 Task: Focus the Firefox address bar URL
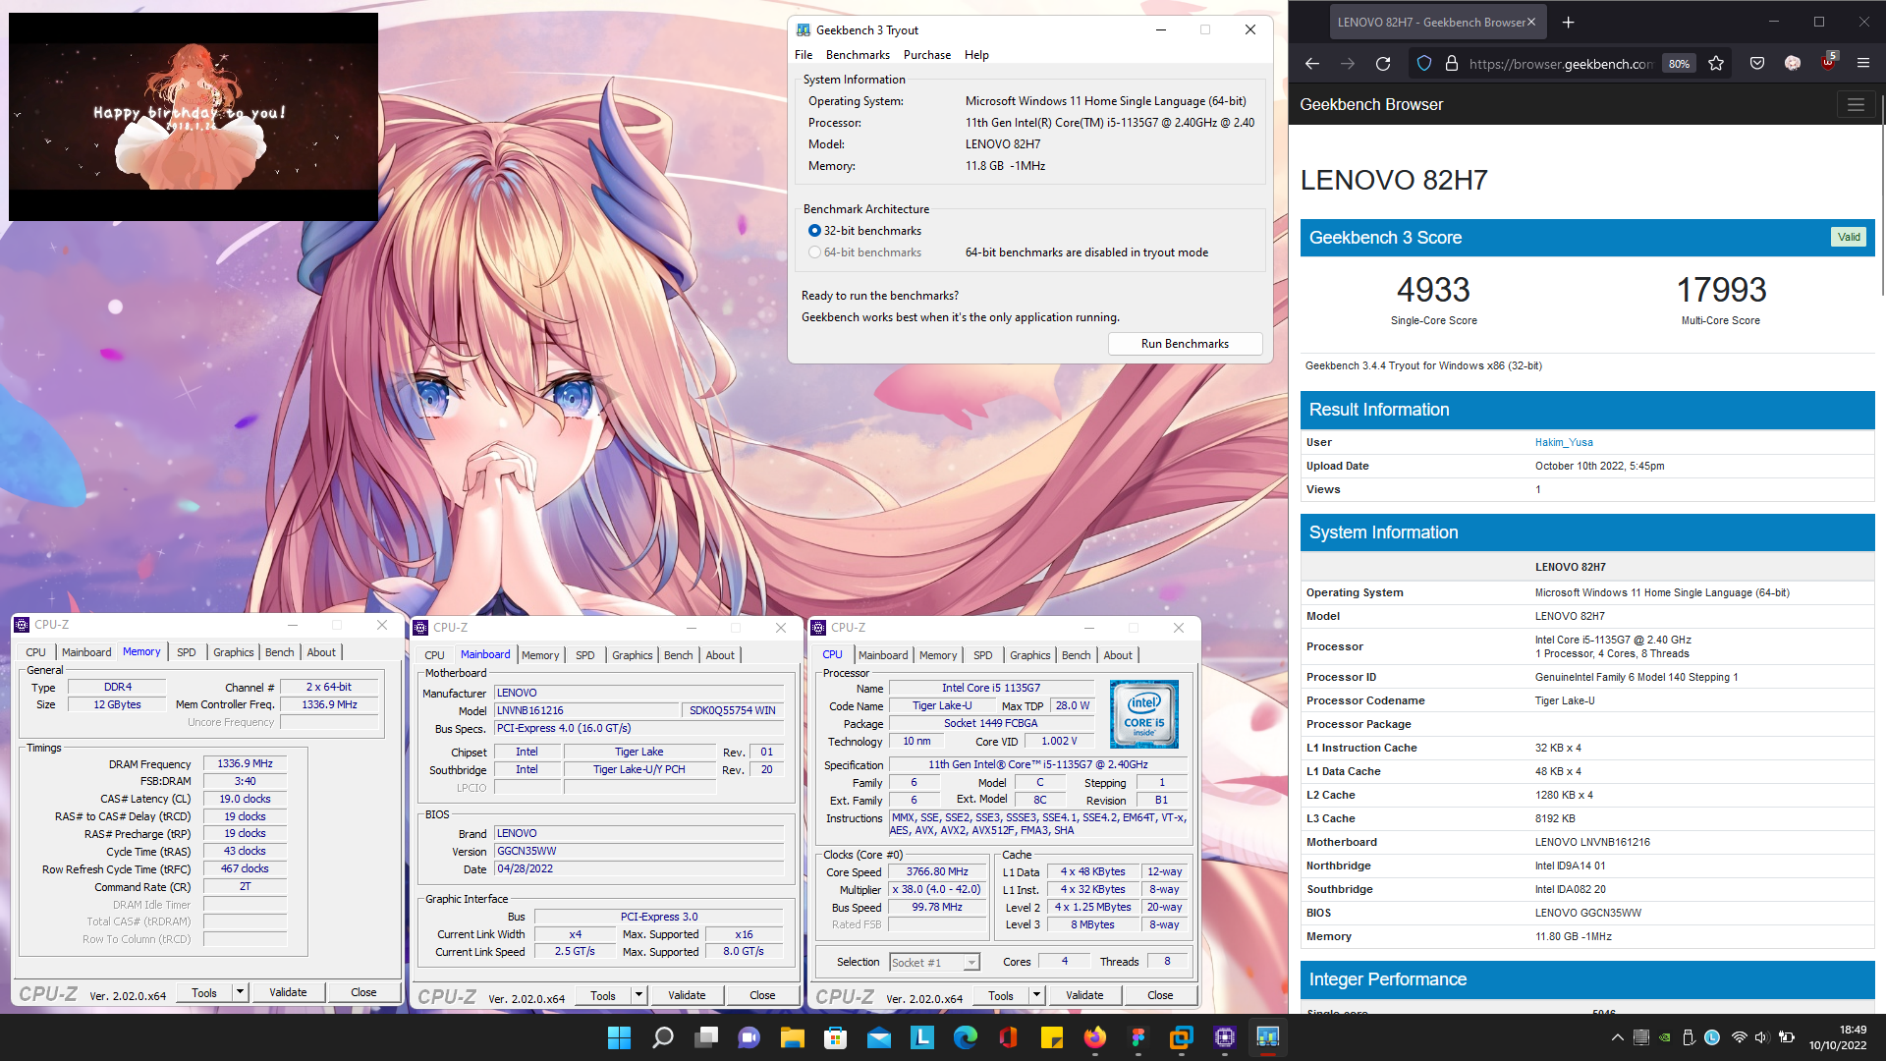coord(1561,64)
